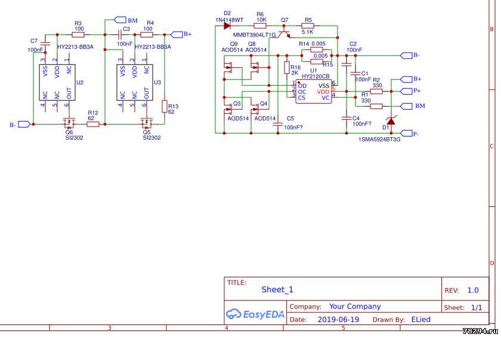The height and width of the screenshot is (337, 501).
Task: Select the 10K value of R6
Action: (x=261, y=20)
